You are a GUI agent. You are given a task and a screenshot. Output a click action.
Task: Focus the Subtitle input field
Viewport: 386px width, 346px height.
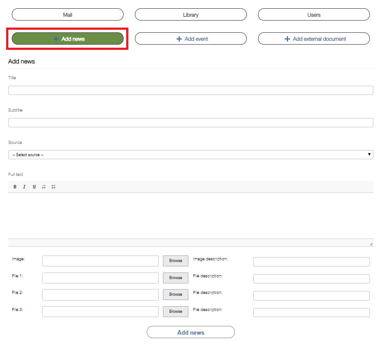coord(191,122)
